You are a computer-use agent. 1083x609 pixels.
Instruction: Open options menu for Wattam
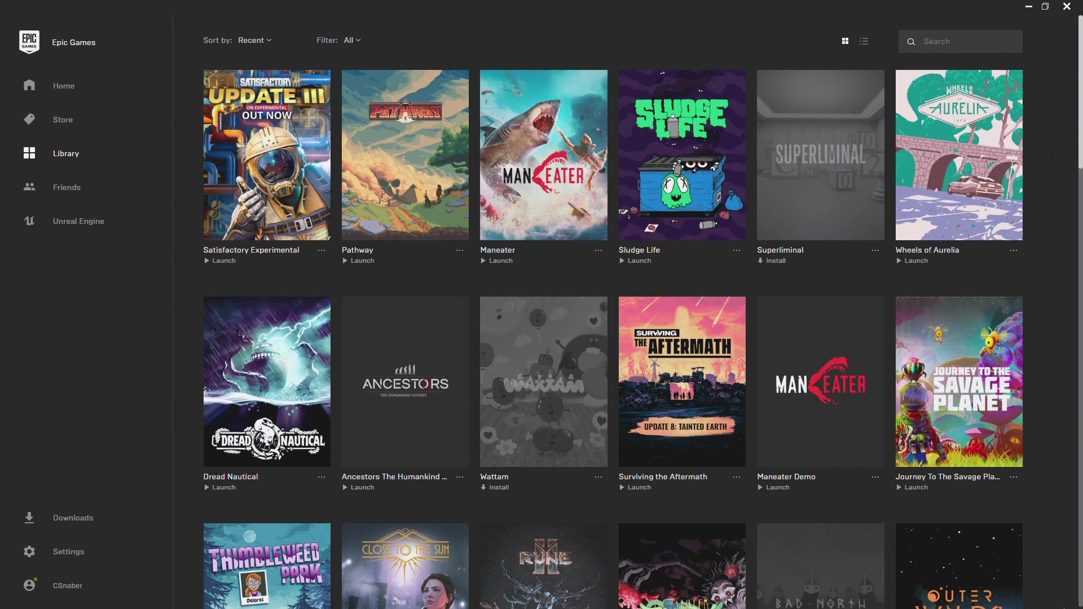click(x=598, y=476)
